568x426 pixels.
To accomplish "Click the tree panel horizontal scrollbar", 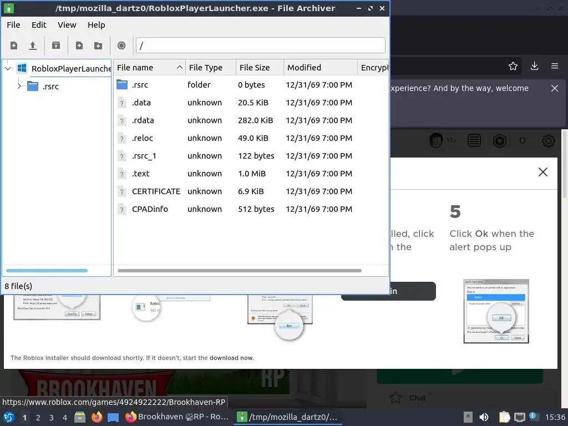I will point(47,271).
